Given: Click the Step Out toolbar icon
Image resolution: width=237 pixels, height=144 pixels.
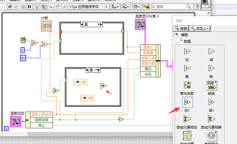Looking at the screenshot, I should (64, 7).
